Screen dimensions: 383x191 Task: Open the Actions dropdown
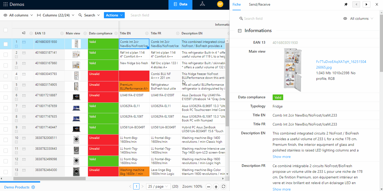pos(114,15)
